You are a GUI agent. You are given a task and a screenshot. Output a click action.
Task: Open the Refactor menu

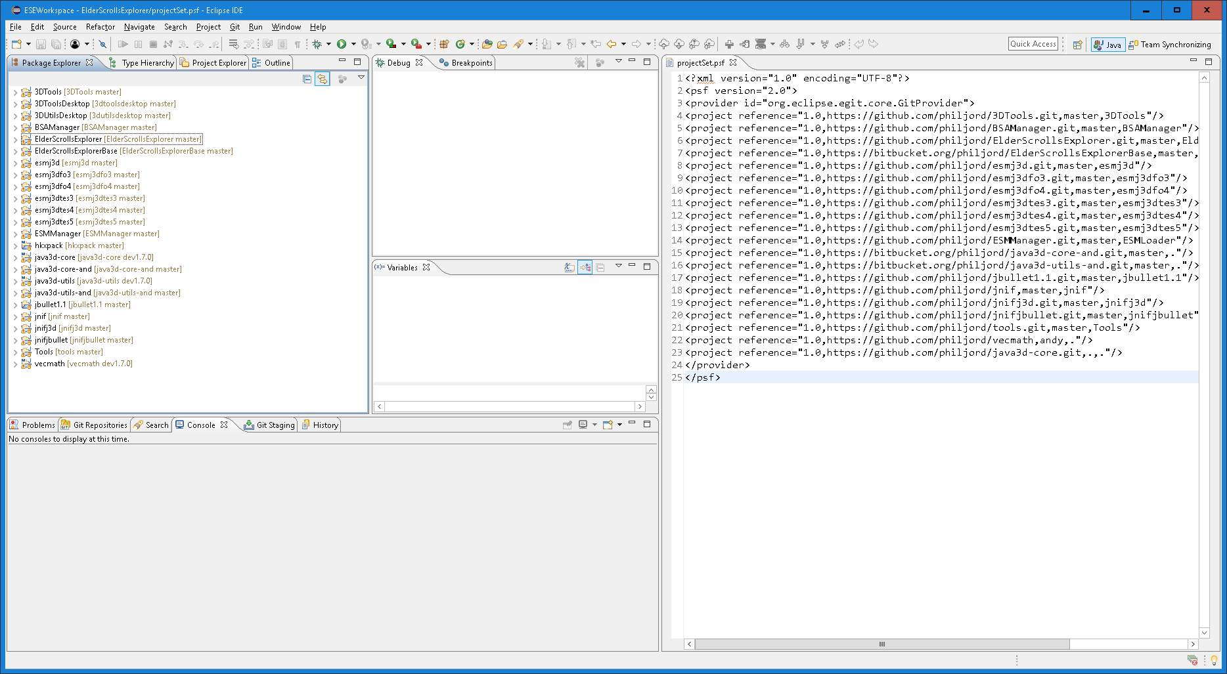(100, 27)
